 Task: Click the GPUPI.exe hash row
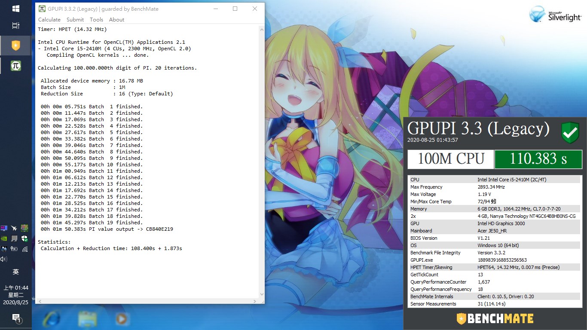point(494,260)
